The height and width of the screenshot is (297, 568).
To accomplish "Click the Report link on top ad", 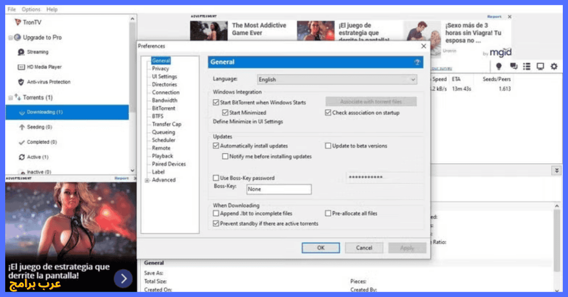I will click(x=495, y=17).
